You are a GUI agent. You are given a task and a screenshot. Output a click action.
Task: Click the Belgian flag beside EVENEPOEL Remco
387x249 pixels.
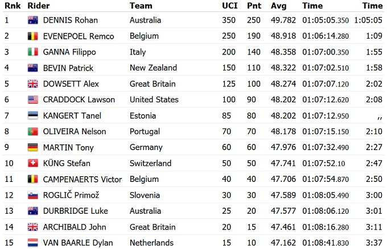[33, 36]
